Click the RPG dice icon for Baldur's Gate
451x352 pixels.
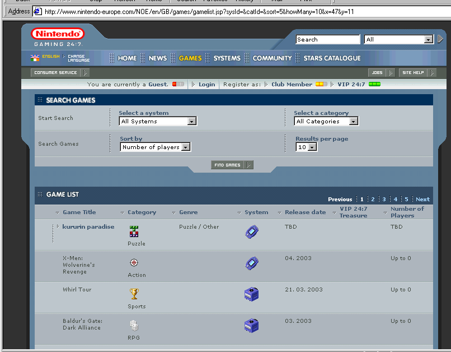pos(134,326)
